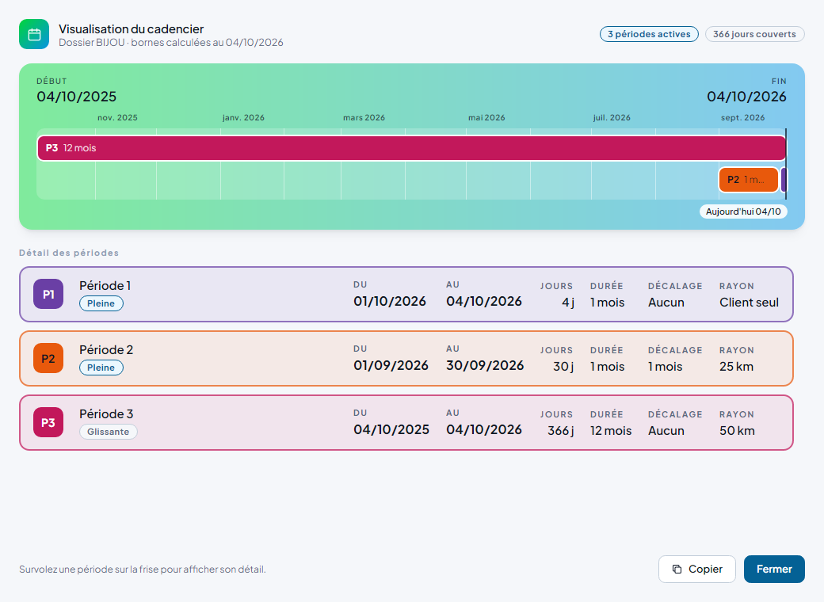The width and height of the screenshot is (824, 602).
Task: Select the crimson P3 badge icon
Action: (48, 422)
